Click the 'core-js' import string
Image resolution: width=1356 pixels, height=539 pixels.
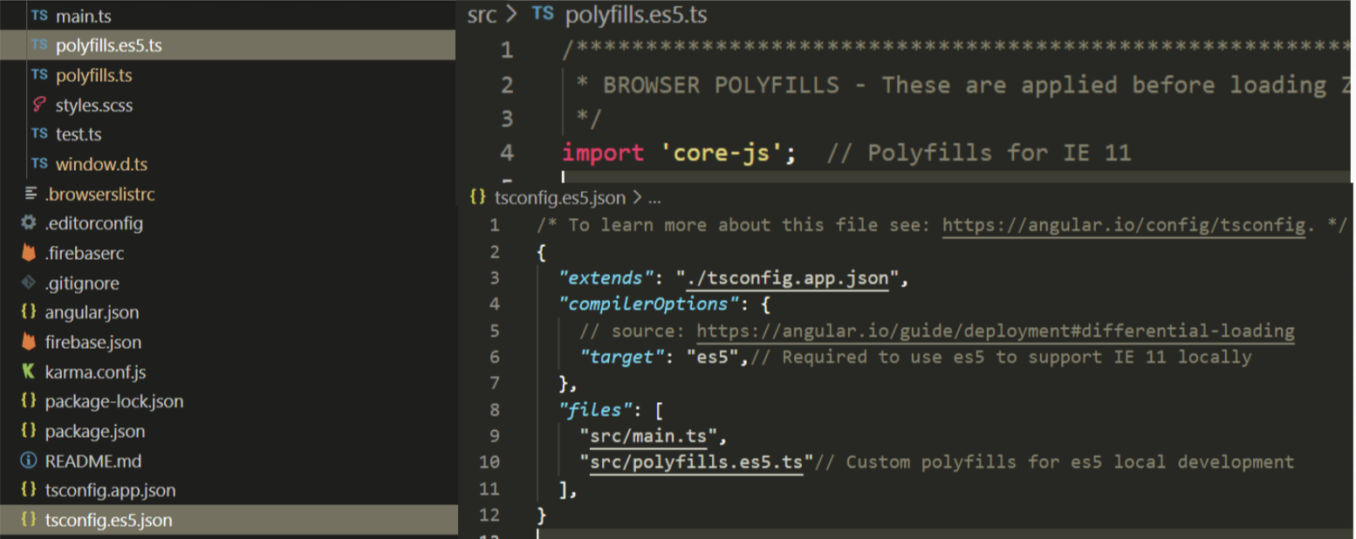[723, 154]
